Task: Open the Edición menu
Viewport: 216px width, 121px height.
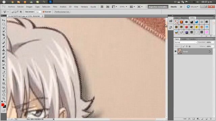Action: pos(20,7)
